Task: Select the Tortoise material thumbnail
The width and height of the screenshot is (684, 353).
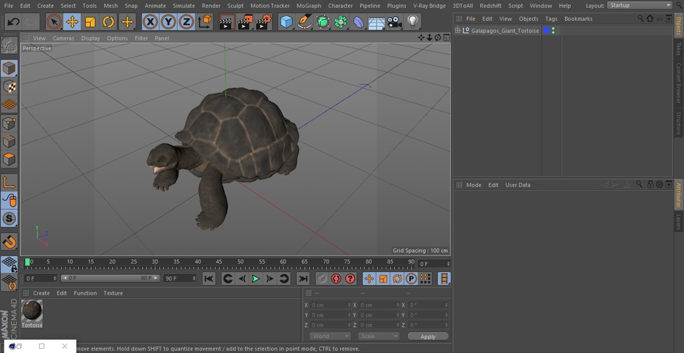Action: pyautogui.click(x=32, y=311)
